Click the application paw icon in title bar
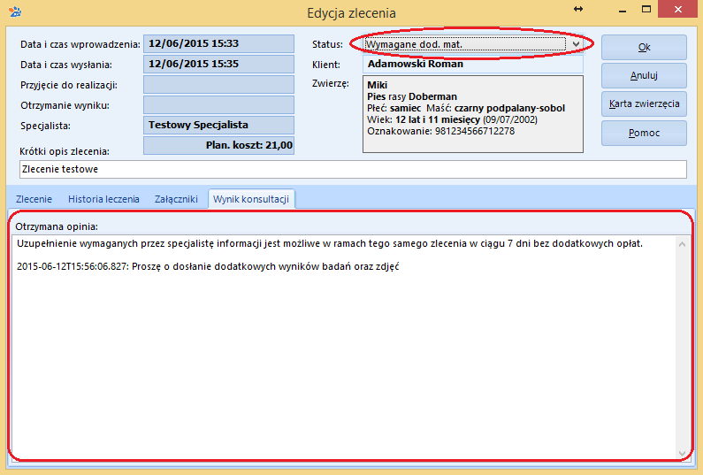 (x=15, y=11)
